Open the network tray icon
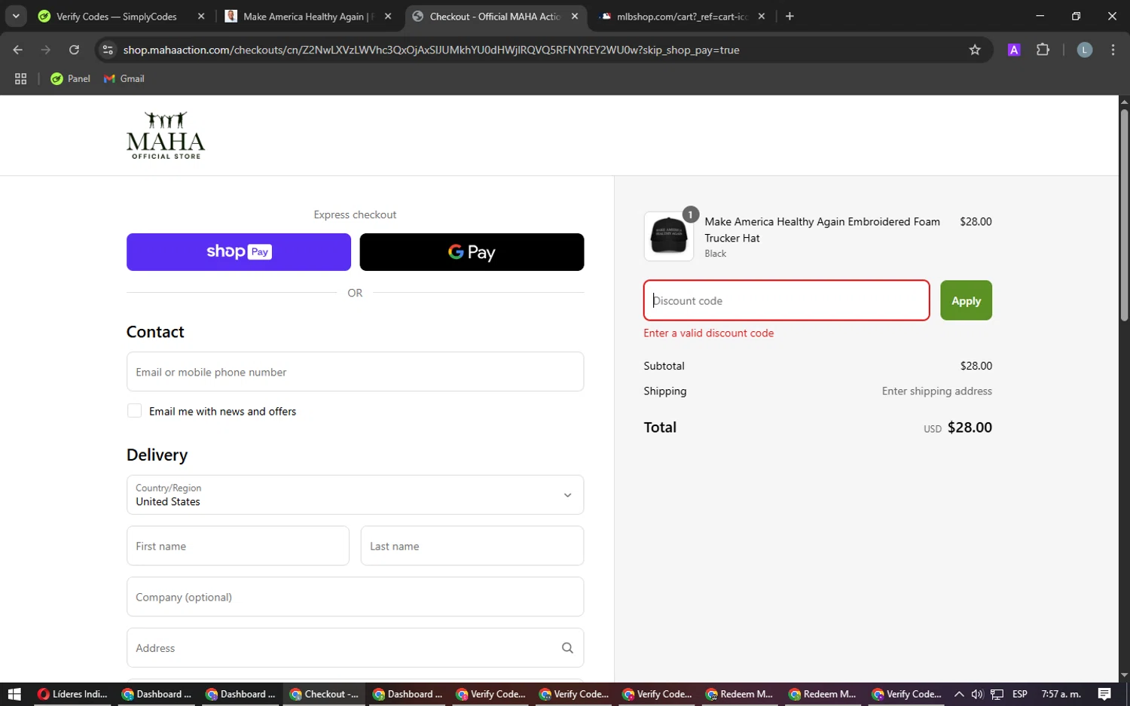 [997, 694]
